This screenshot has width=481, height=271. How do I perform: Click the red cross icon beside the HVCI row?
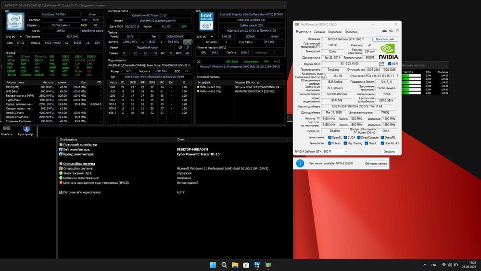tap(61, 182)
